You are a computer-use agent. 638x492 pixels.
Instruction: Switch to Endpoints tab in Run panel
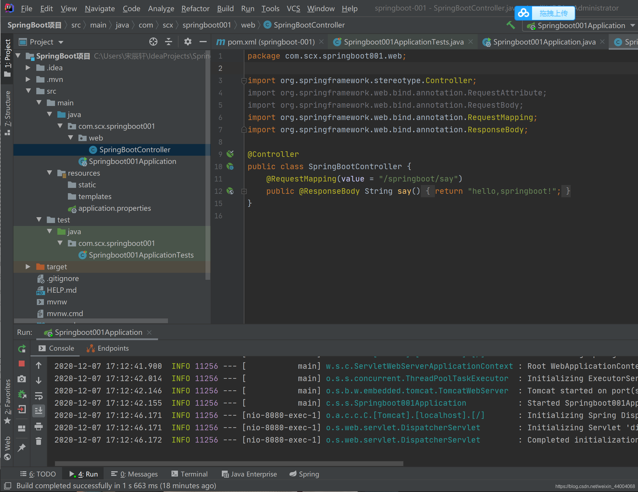(107, 348)
